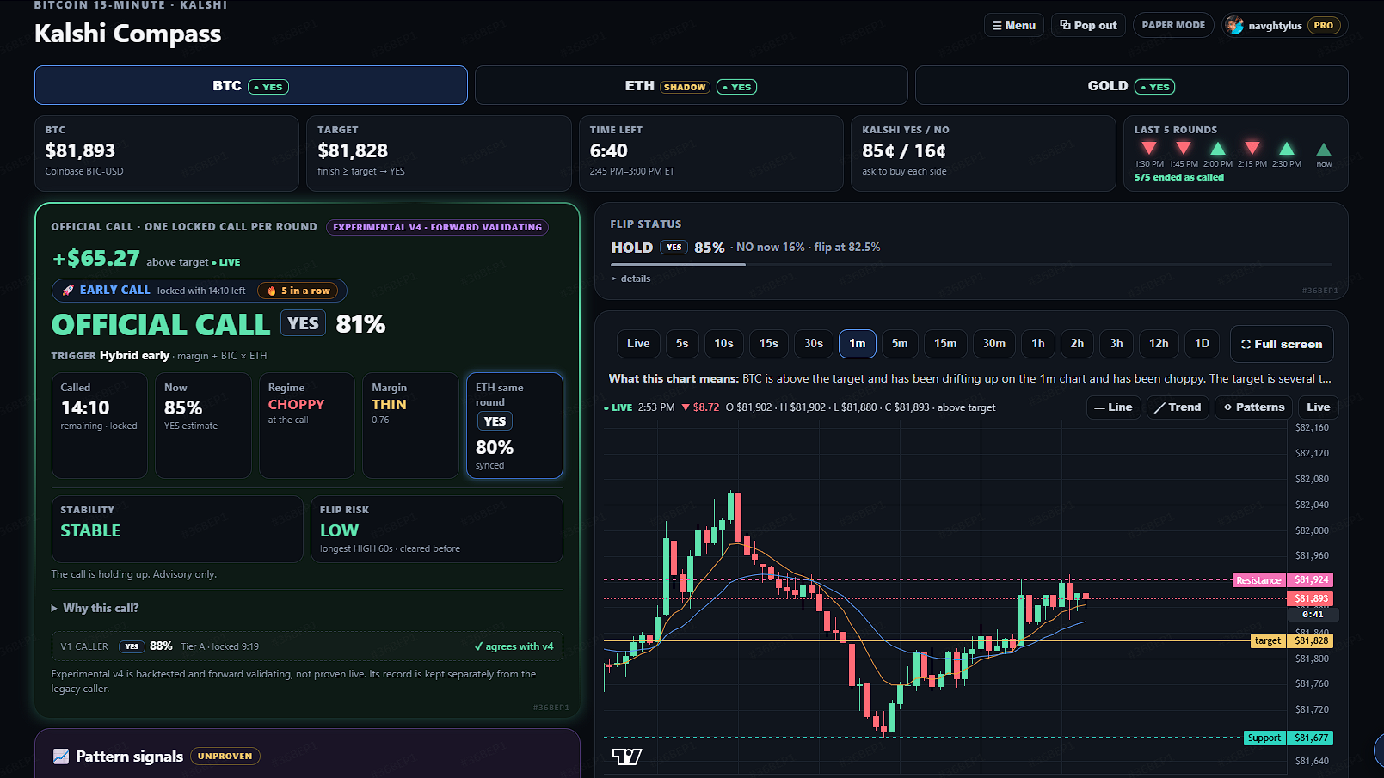Click the EXPERIMENTAL V4 badge

point(437,227)
